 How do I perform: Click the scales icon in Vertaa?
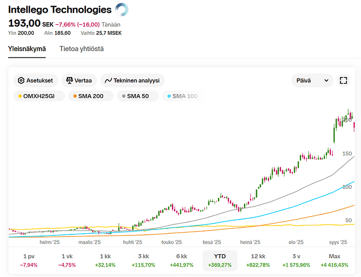point(69,80)
